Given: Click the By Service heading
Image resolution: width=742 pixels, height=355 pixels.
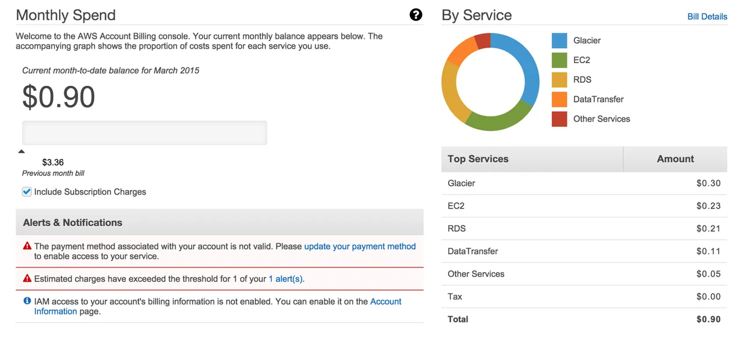Looking at the screenshot, I should tap(477, 15).
